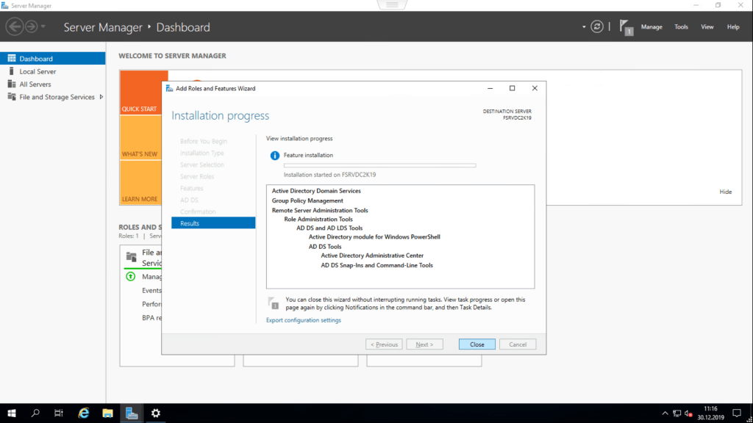Screen dimensions: 753x423
Task: Open All Servers in the left pane
Action: 35,84
